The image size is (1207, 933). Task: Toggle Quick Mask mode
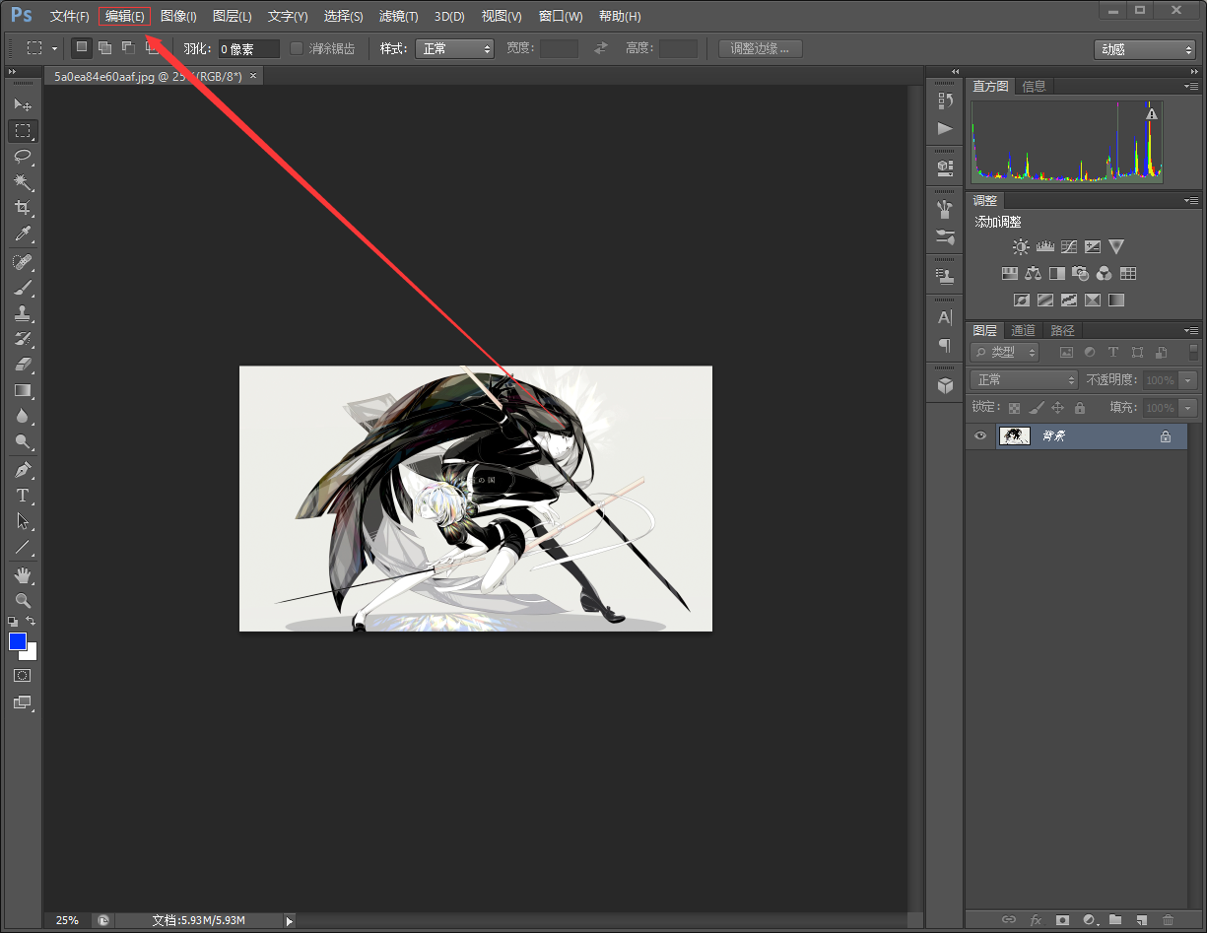coord(23,676)
